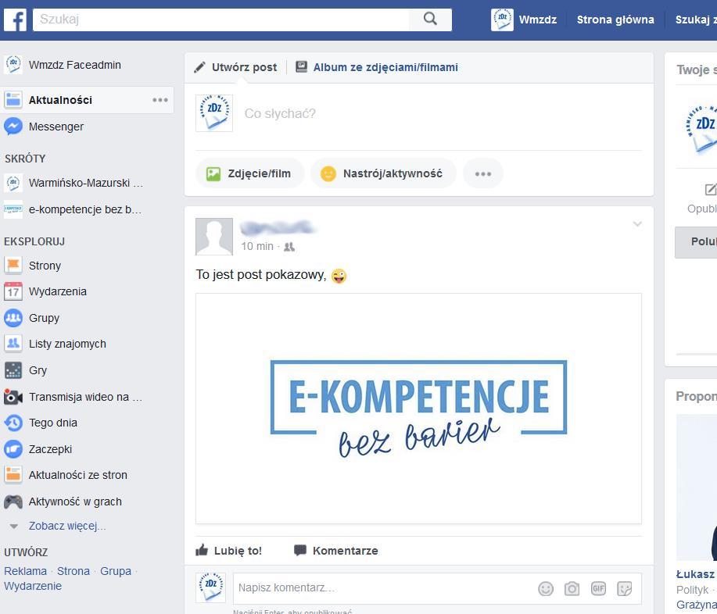Click the Opublikuj pencil icon in right panel

(x=710, y=190)
